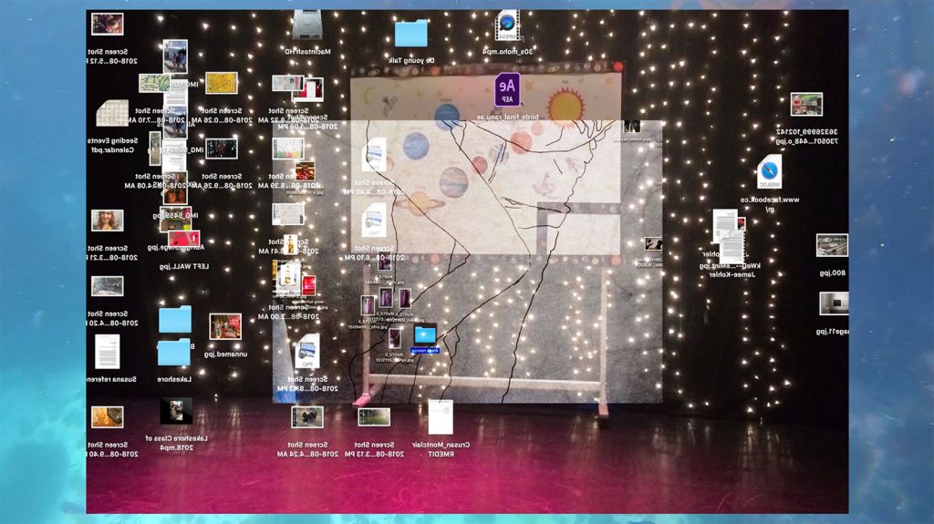The image size is (934, 524).
Task: Click the Screen Shot 4.24 AM thumbnail
Action: (x=306, y=416)
